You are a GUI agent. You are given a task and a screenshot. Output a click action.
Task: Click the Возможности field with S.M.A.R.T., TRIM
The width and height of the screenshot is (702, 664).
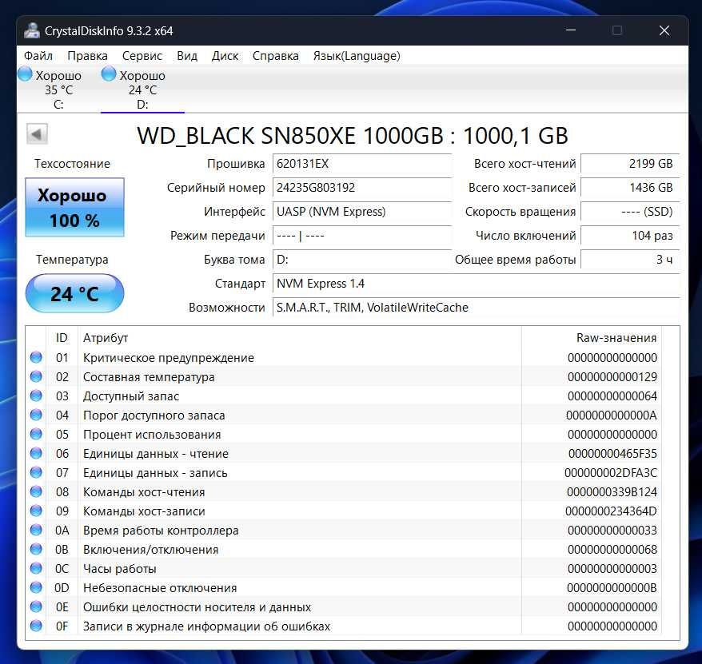tap(476, 308)
